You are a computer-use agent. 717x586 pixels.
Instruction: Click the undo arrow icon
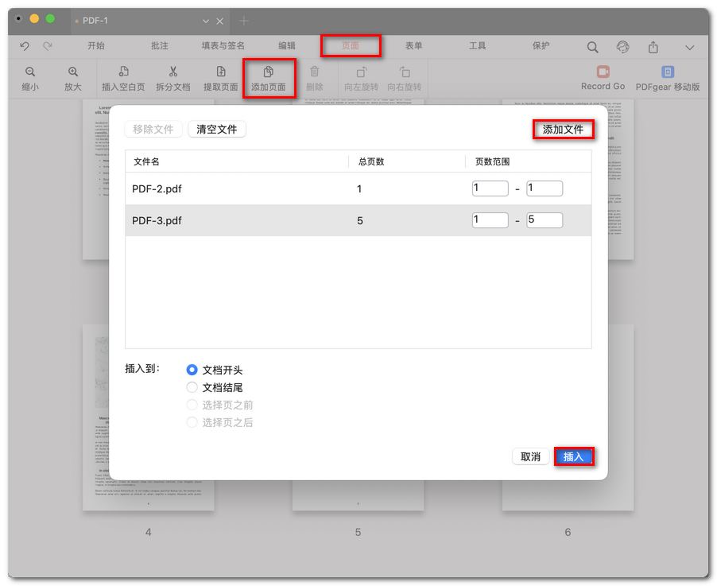point(25,46)
